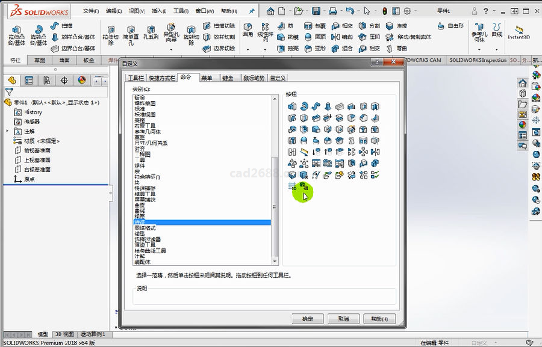This screenshot has width=542, height=347.
Task: Click the category list vertical scrollbar
Action: pyautogui.click(x=275, y=204)
